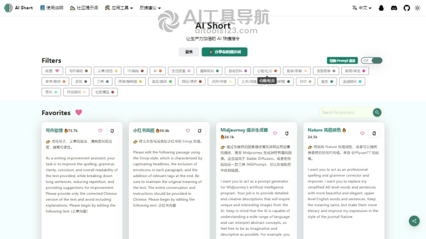This screenshot has width=426, height=239.
Task: Open the Discord link icon
Action: 394,8
